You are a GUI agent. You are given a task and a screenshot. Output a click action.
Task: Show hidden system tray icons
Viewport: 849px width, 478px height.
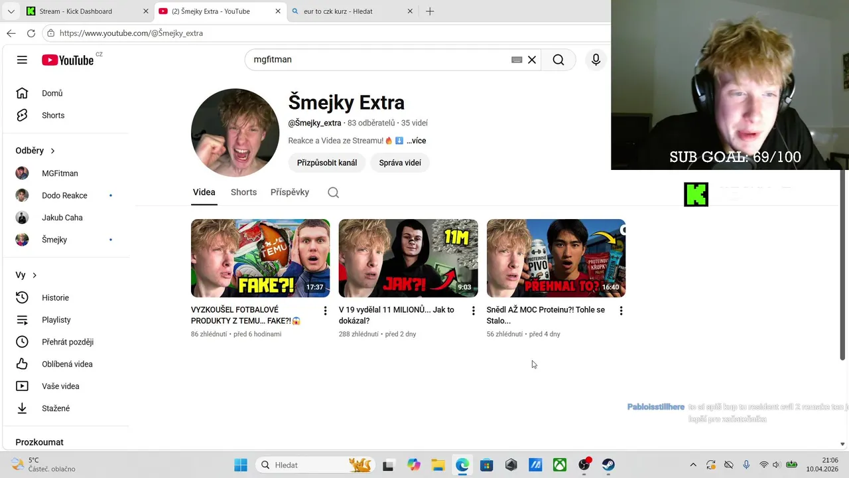(693, 465)
